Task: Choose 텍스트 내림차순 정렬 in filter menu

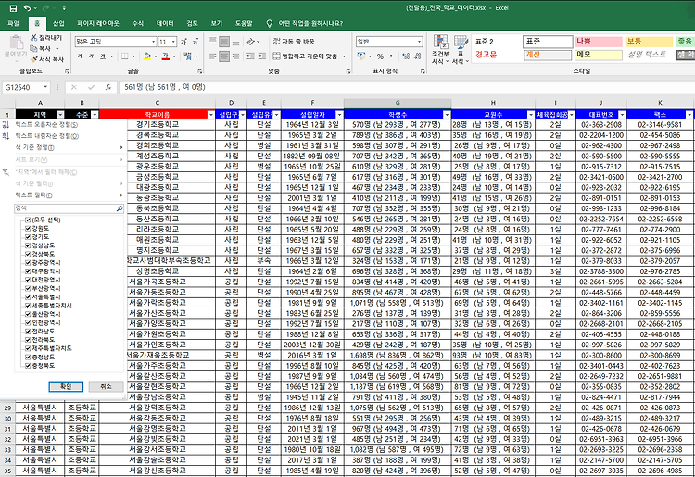Action: pyautogui.click(x=63, y=136)
